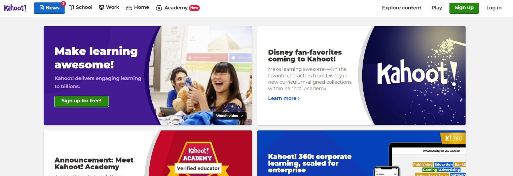Open the Work menu item

[109, 7]
